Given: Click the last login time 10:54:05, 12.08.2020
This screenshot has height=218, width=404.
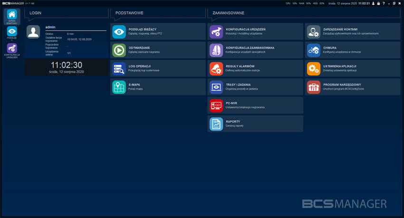Looking at the screenshot, I should tap(79, 39).
